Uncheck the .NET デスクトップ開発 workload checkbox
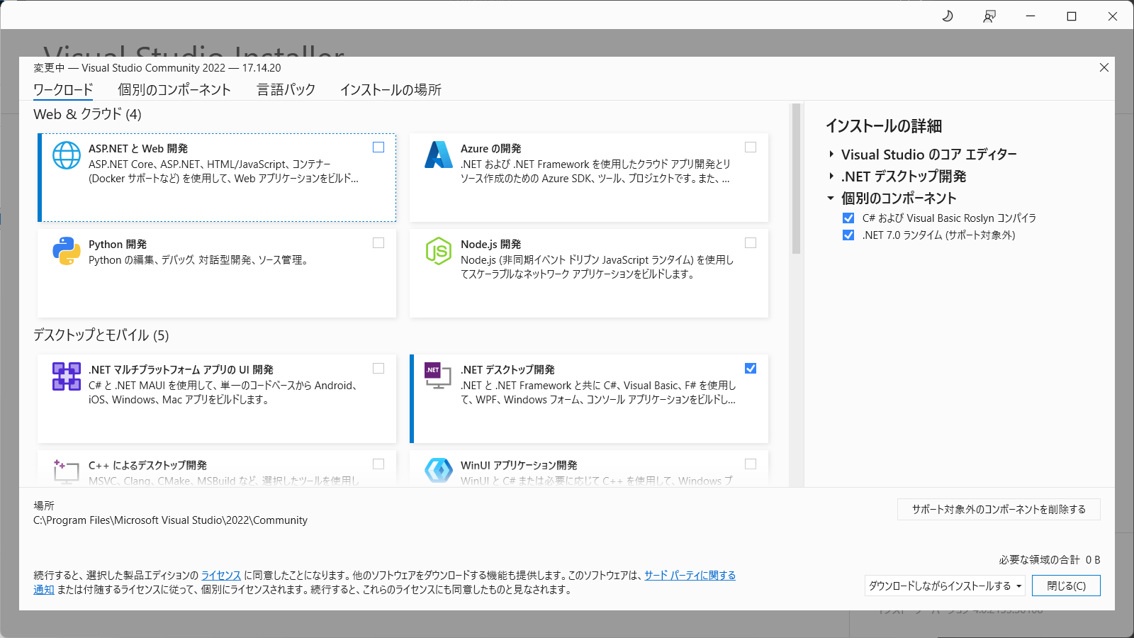The width and height of the screenshot is (1134, 638). click(751, 369)
